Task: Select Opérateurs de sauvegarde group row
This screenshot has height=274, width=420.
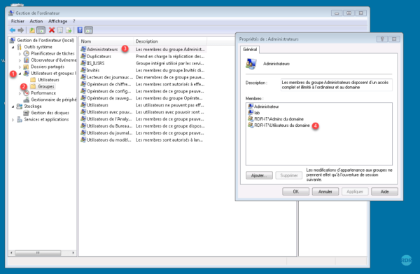Action: tap(143, 98)
